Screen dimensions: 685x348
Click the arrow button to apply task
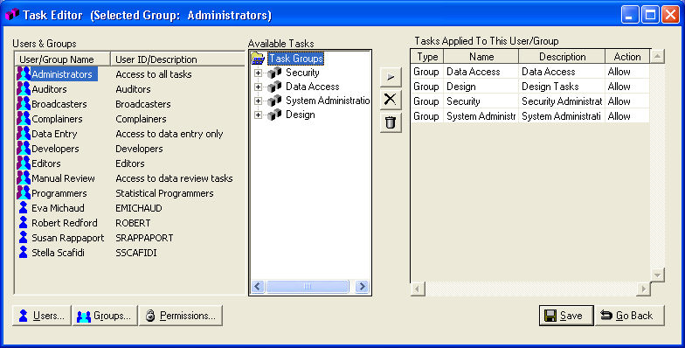(x=391, y=77)
